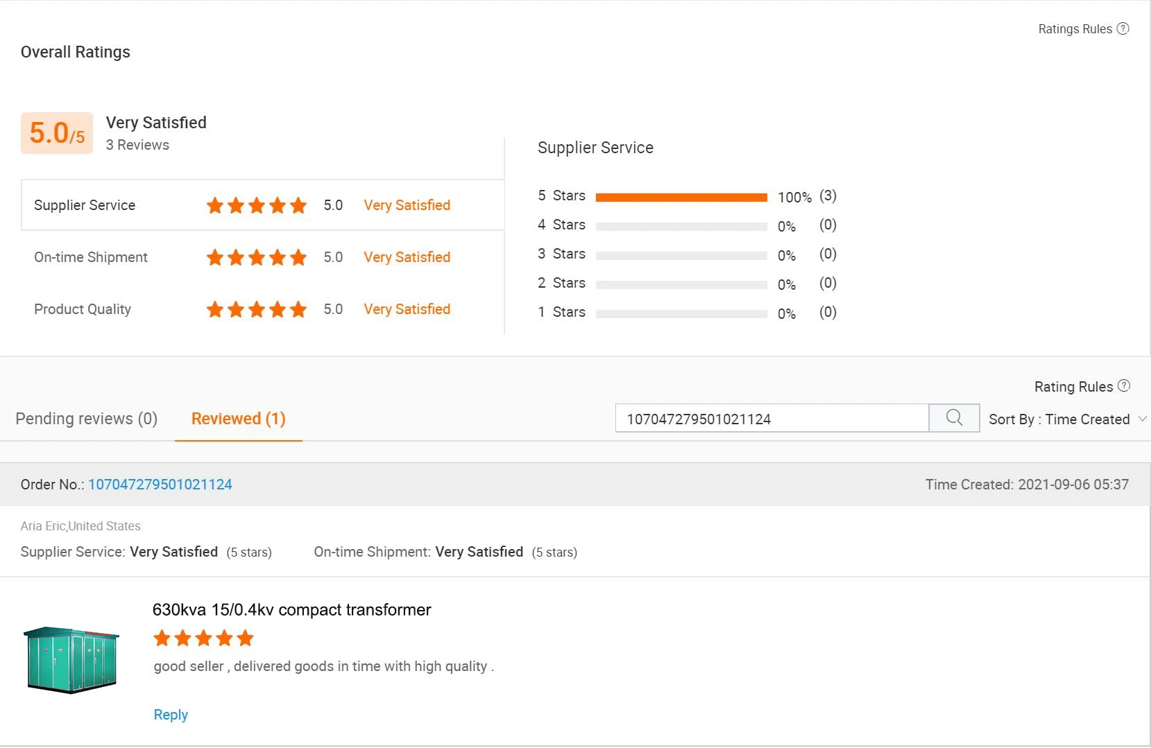1151x748 pixels.
Task: Click the Supplier Service star rating icons
Action: [256, 205]
